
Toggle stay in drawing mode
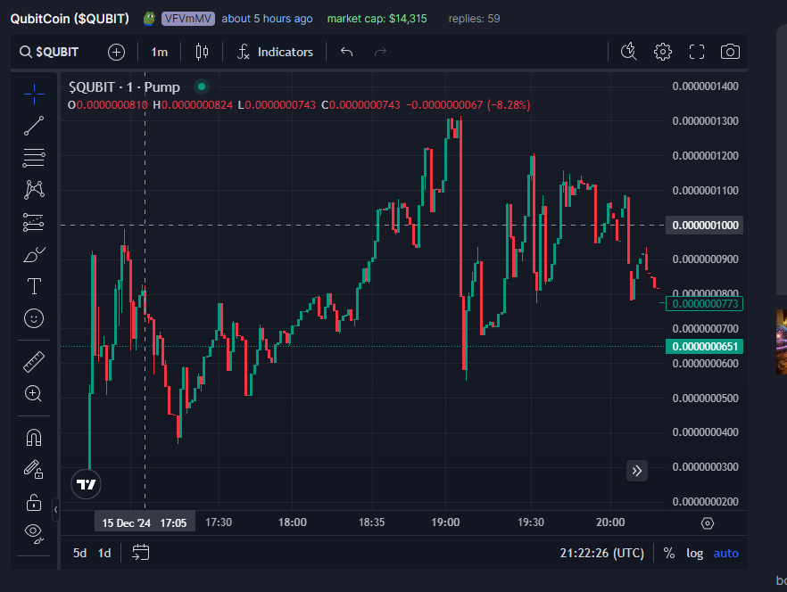pyautogui.click(x=34, y=470)
